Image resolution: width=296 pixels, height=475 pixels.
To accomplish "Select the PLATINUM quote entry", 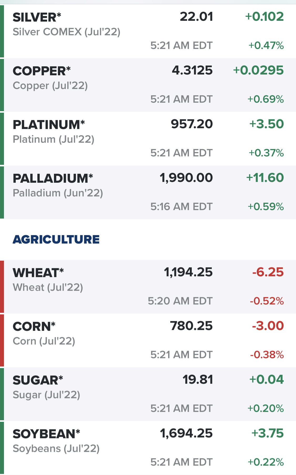I will 148,138.
